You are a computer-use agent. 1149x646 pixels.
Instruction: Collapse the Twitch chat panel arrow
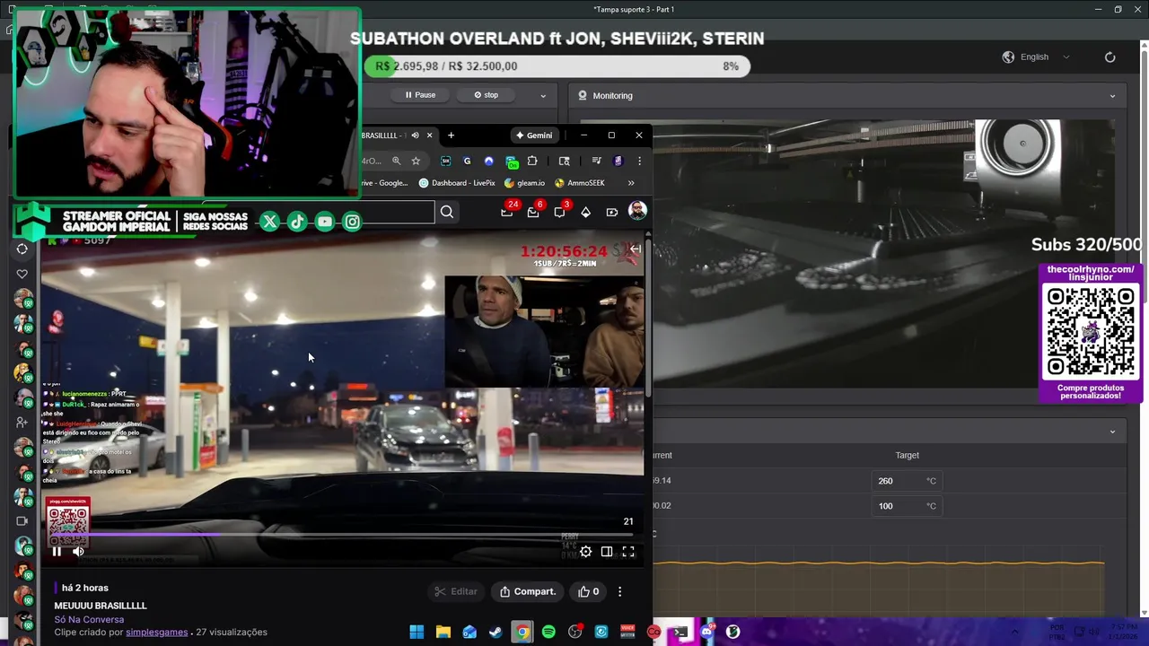(x=635, y=249)
